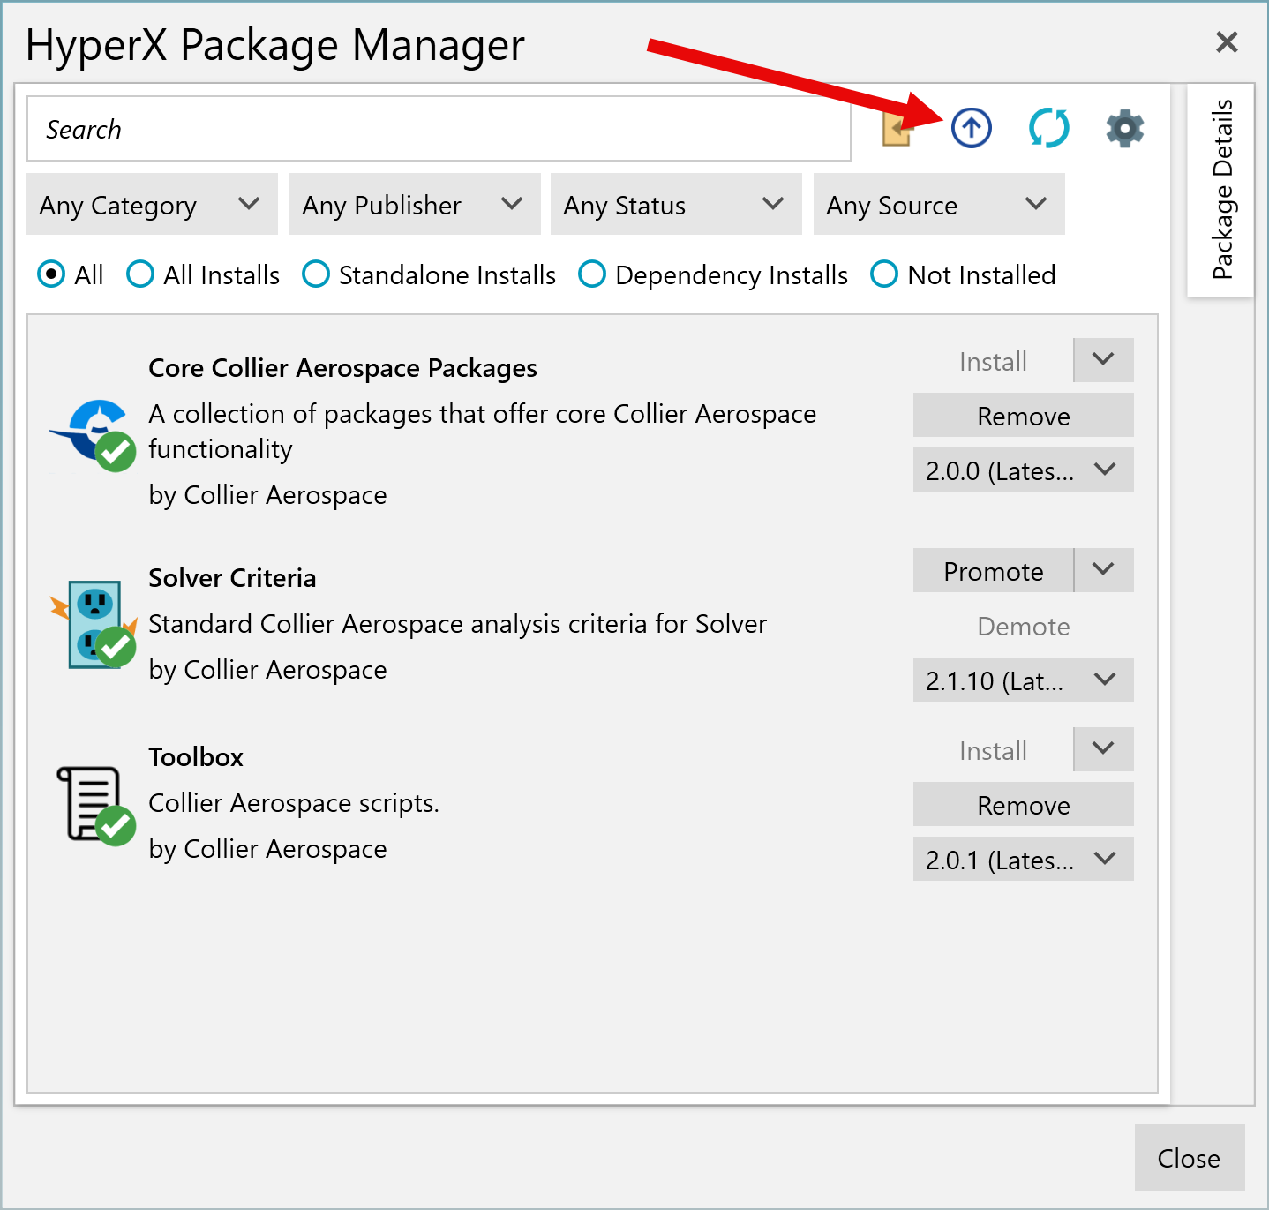Expand Install options arrow for Toolbox
Image resolution: width=1269 pixels, height=1210 pixels.
(x=1103, y=749)
